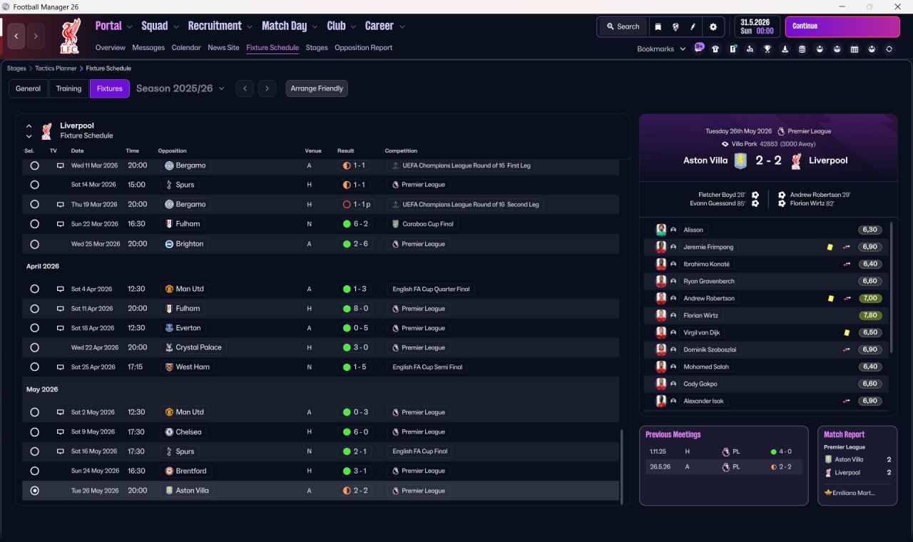The height and width of the screenshot is (542, 913).
Task: Click the Brighton crest in 25 Mar fixture
Action: click(169, 244)
